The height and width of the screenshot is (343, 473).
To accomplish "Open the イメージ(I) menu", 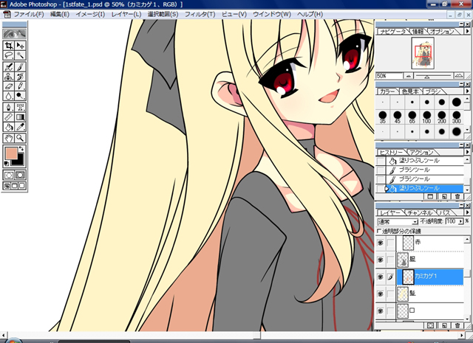I will 90,14.
